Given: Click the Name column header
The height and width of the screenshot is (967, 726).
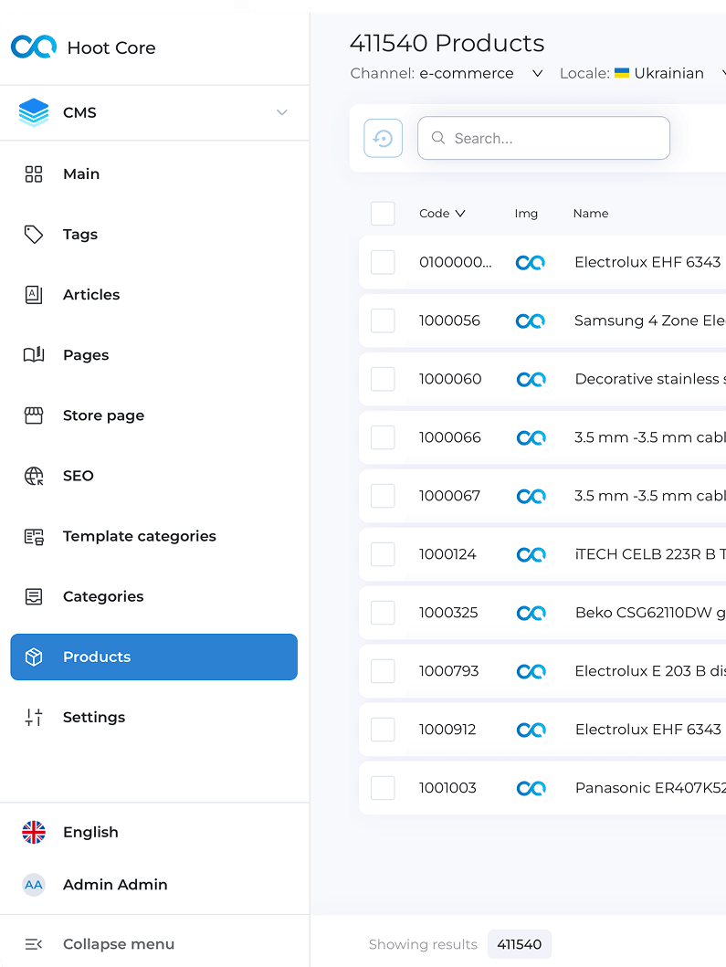Looking at the screenshot, I should [590, 214].
